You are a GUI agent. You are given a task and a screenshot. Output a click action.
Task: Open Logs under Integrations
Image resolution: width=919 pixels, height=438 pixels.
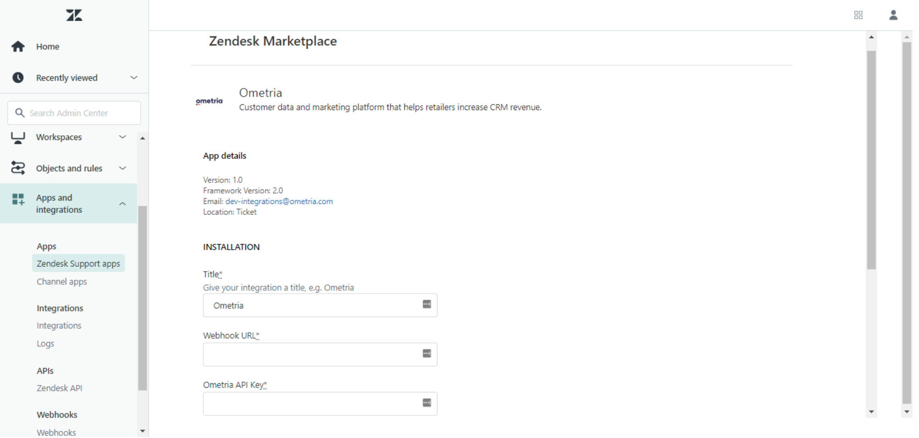tap(45, 344)
